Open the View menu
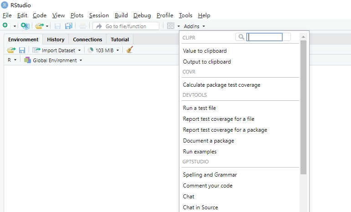Screen dimensions: 351x212 coord(59,15)
